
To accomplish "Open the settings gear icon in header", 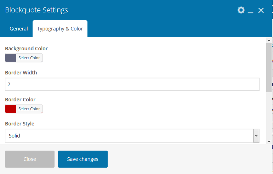I will pos(241,10).
